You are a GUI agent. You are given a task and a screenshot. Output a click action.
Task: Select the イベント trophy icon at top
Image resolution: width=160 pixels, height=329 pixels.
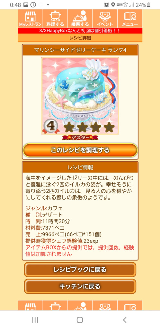[105, 19]
